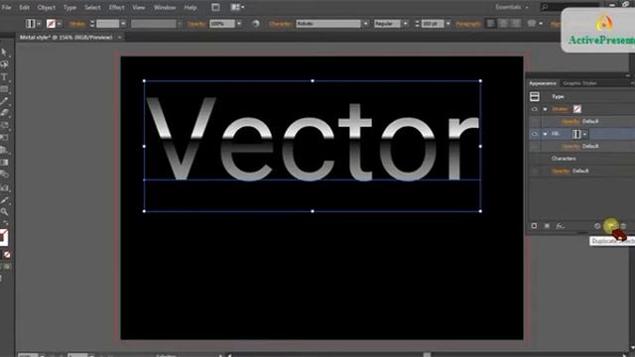This screenshot has height=357, width=635.
Task: Open the font family dropdown
Action: 366,24
